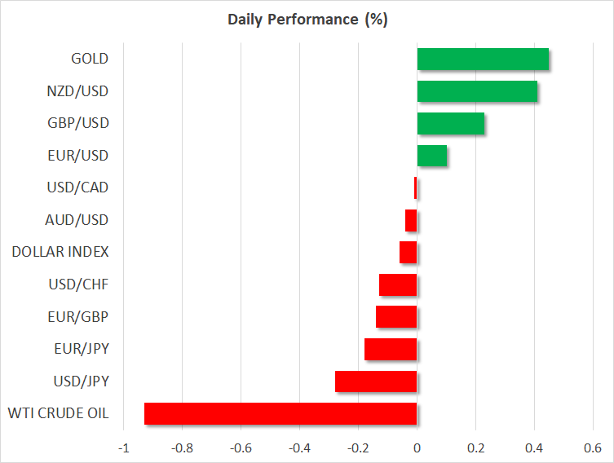Select the NZD/USD green bar
614x463 pixels.
pyautogui.click(x=477, y=91)
